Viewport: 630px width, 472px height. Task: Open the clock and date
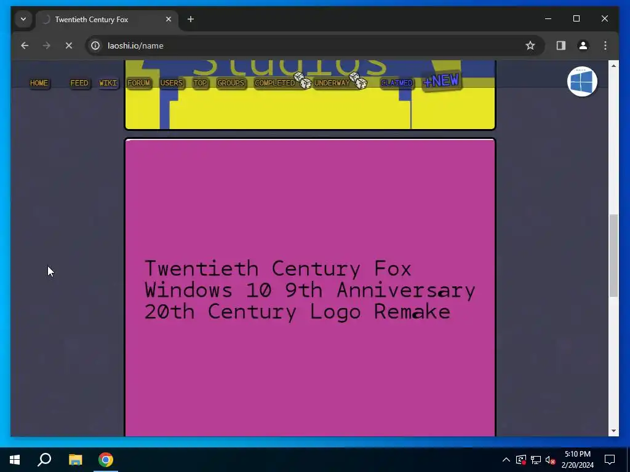tap(577, 460)
